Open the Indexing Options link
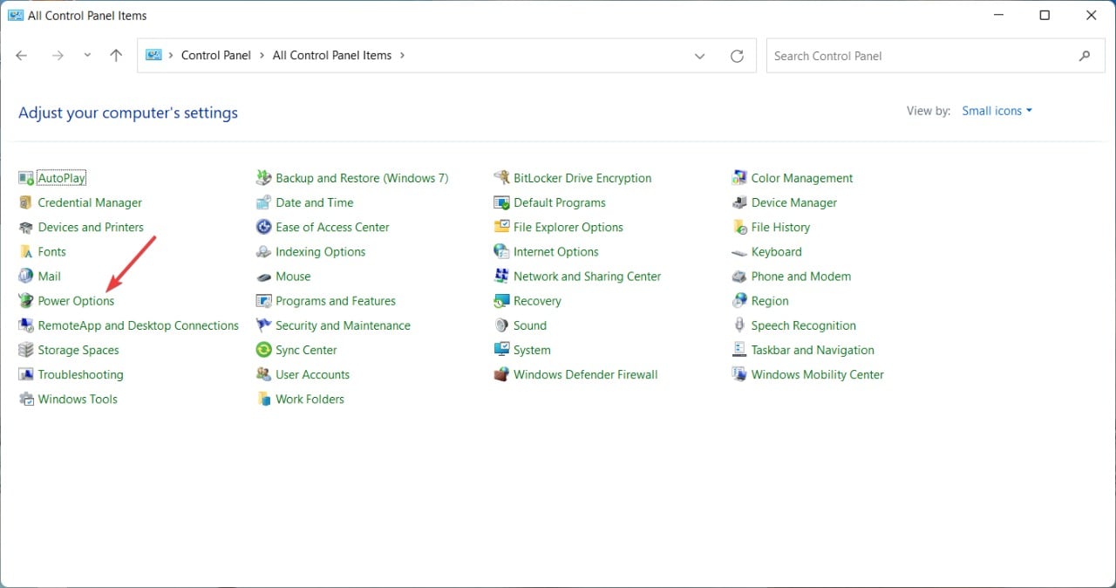Viewport: 1116px width, 588px height. pyautogui.click(x=320, y=251)
